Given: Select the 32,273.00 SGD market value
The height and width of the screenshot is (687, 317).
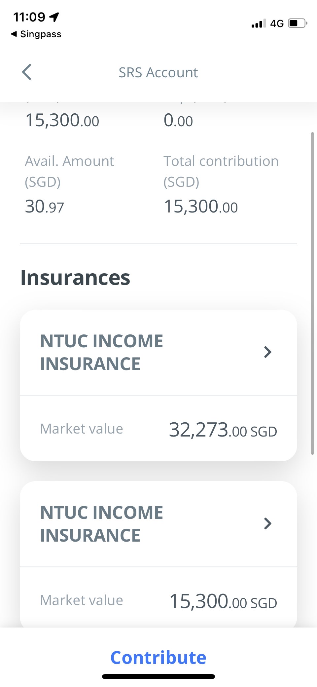Looking at the screenshot, I should click(223, 430).
